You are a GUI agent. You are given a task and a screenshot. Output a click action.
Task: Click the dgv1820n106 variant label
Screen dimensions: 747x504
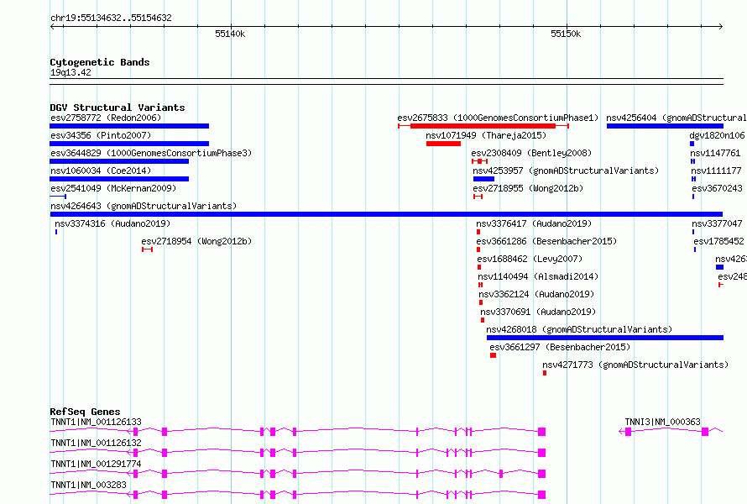pos(717,135)
